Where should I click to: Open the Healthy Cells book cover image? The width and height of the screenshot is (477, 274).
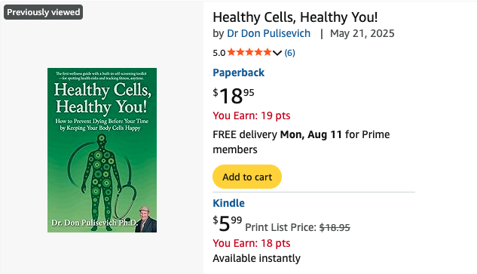click(x=102, y=150)
